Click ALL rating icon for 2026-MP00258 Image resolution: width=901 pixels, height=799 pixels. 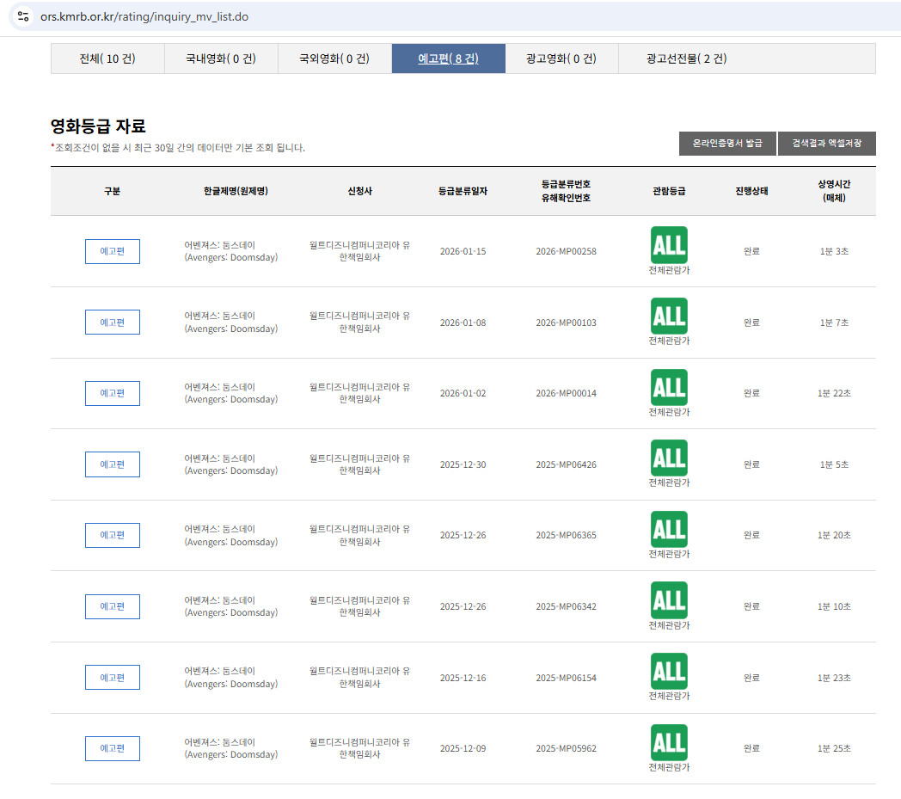point(669,245)
